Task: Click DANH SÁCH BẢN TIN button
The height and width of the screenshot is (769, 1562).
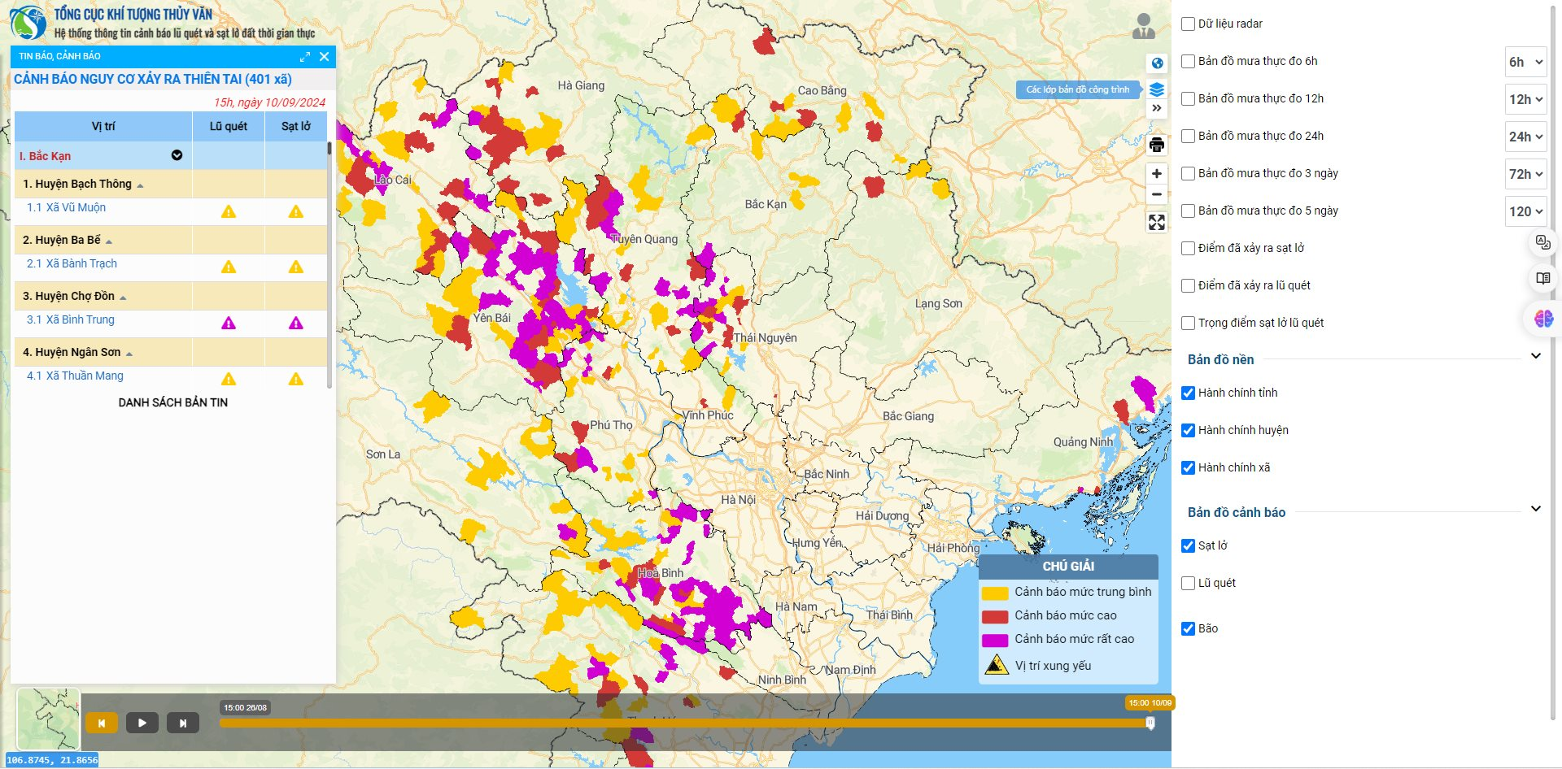Action: (172, 402)
